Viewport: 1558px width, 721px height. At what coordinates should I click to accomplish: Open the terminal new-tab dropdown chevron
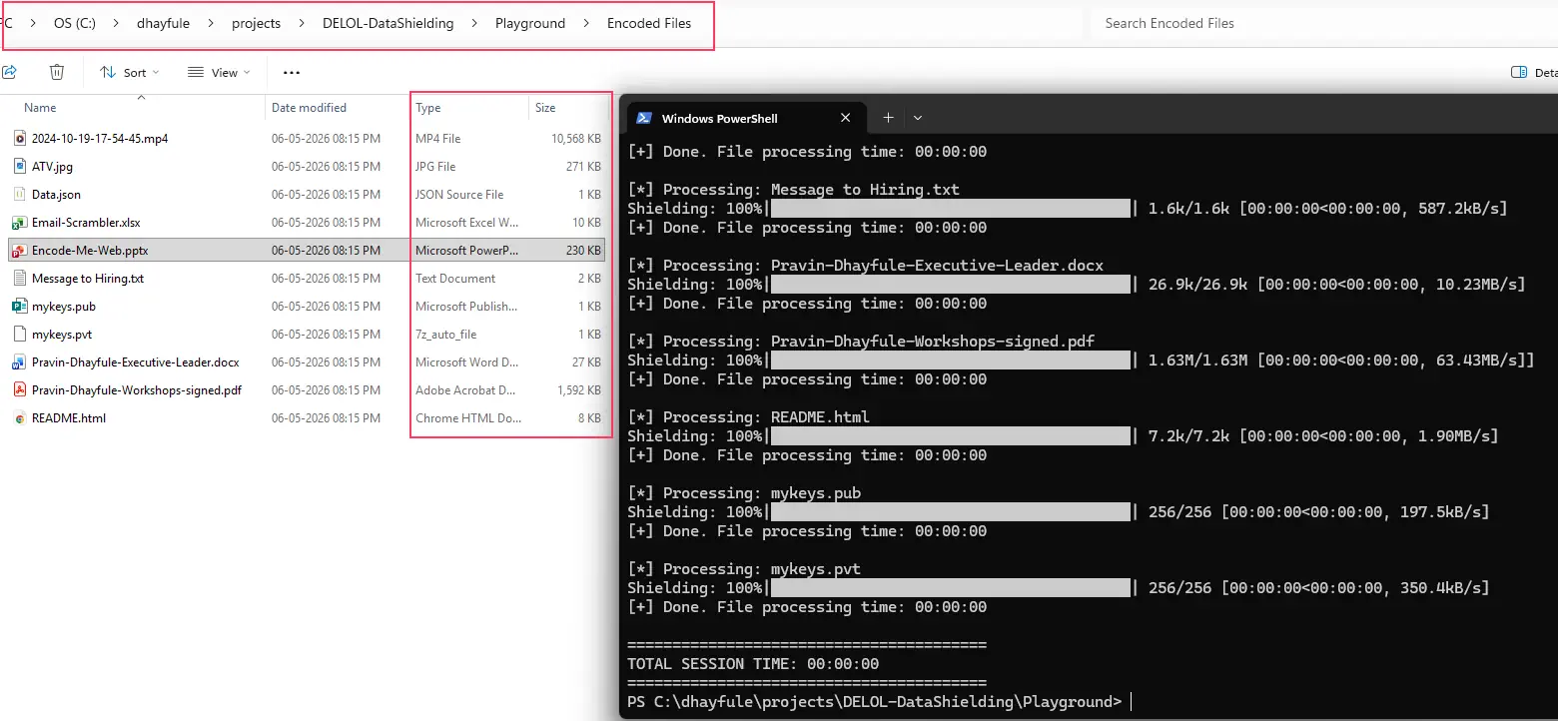click(917, 118)
